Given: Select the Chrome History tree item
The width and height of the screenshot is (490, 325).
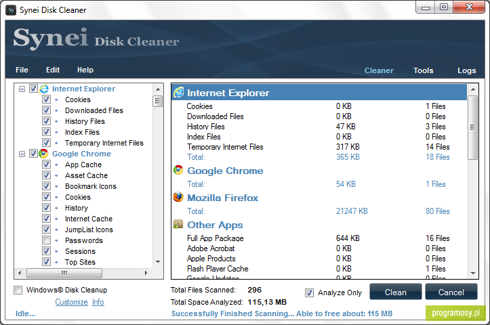Looking at the screenshot, I should [x=77, y=208].
